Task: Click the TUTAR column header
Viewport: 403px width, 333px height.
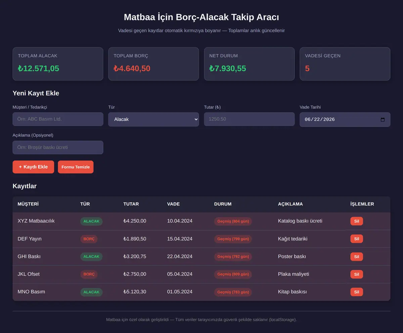Action: point(131,204)
